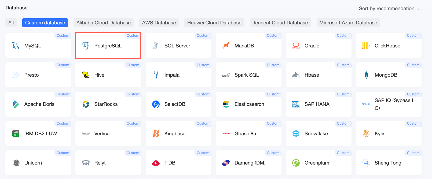Click the MariaDB seal icon
The height and width of the screenshot is (179, 432).
[226, 46]
